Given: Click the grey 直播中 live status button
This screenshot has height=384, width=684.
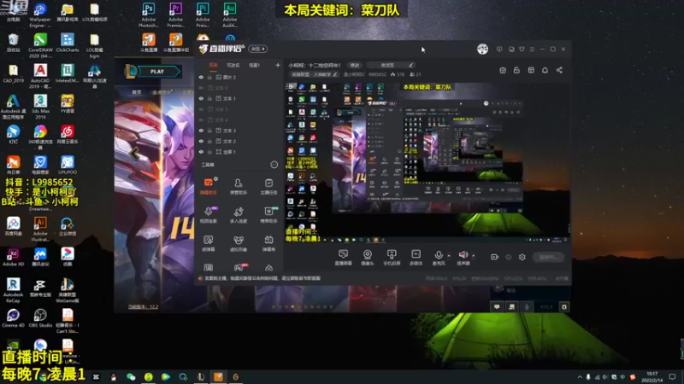Looking at the screenshot, I should click(x=548, y=257).
